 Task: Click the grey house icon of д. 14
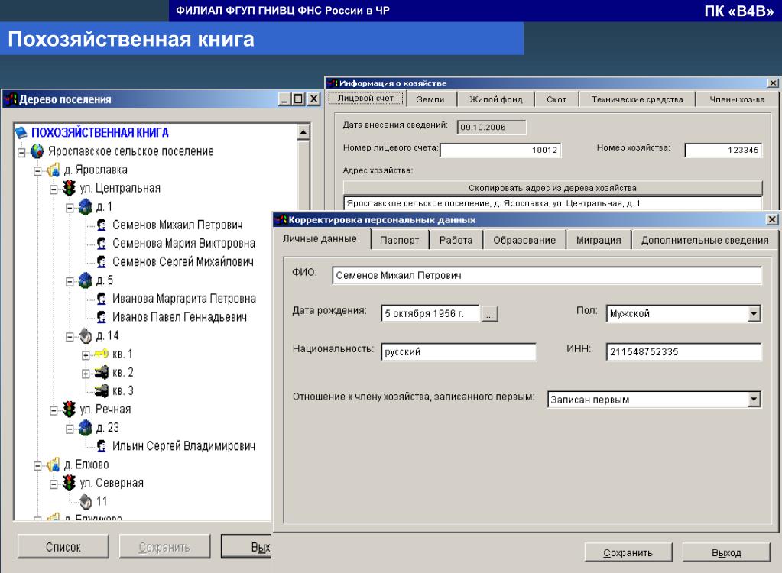(x=86, y=336)
